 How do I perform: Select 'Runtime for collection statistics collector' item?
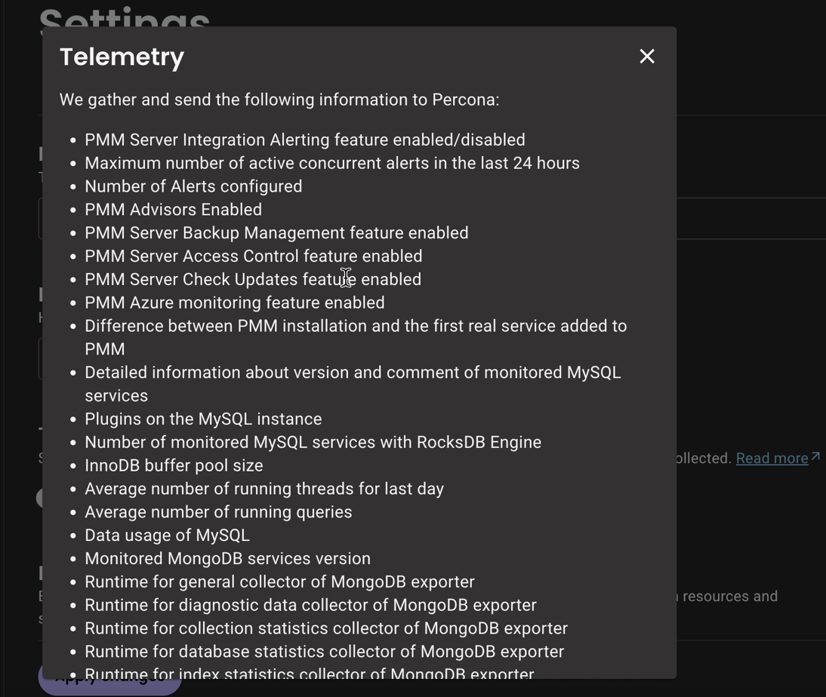(326, 628)
